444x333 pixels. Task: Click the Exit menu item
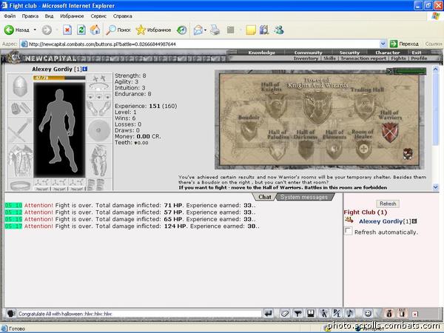click(416, 53)
